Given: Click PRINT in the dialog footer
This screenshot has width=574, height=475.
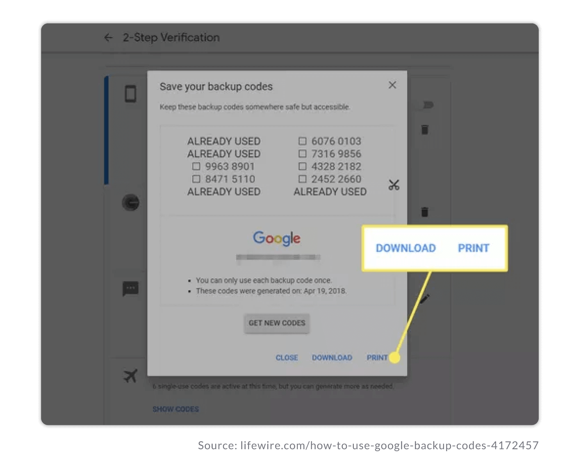Looking at the screenshot, I should pyautogui.click(x=376, y=357).
